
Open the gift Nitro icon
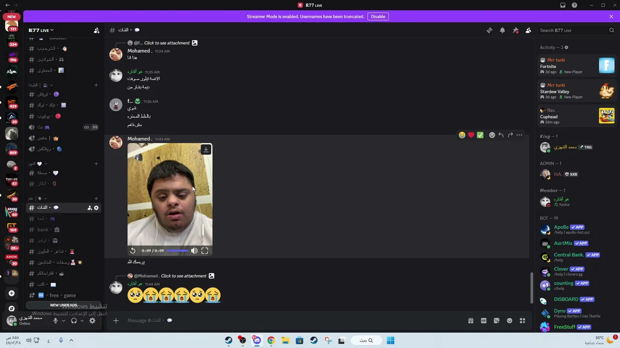point(470,320)
